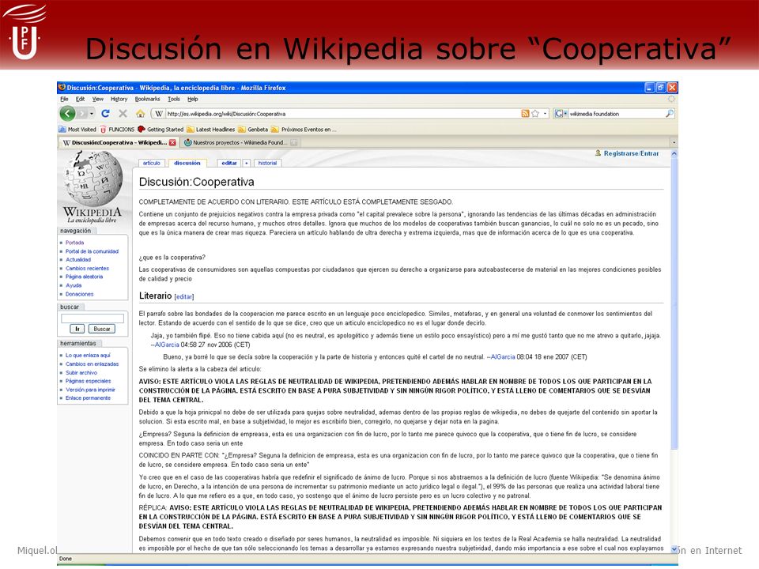Focus the Wikipedia buscar text field
This screenshot has height=569, width=759.
pos(93,318)
